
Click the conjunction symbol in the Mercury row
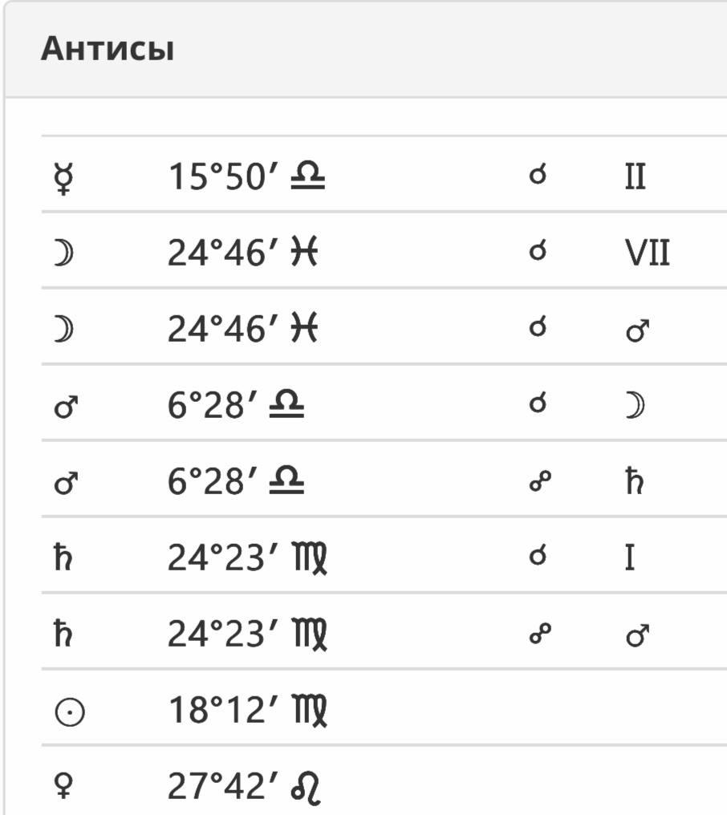(538, 174)
